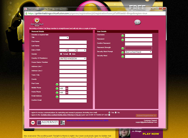The image size is (188, 138).
Task: Select the Male gender option
Action: 70,54
